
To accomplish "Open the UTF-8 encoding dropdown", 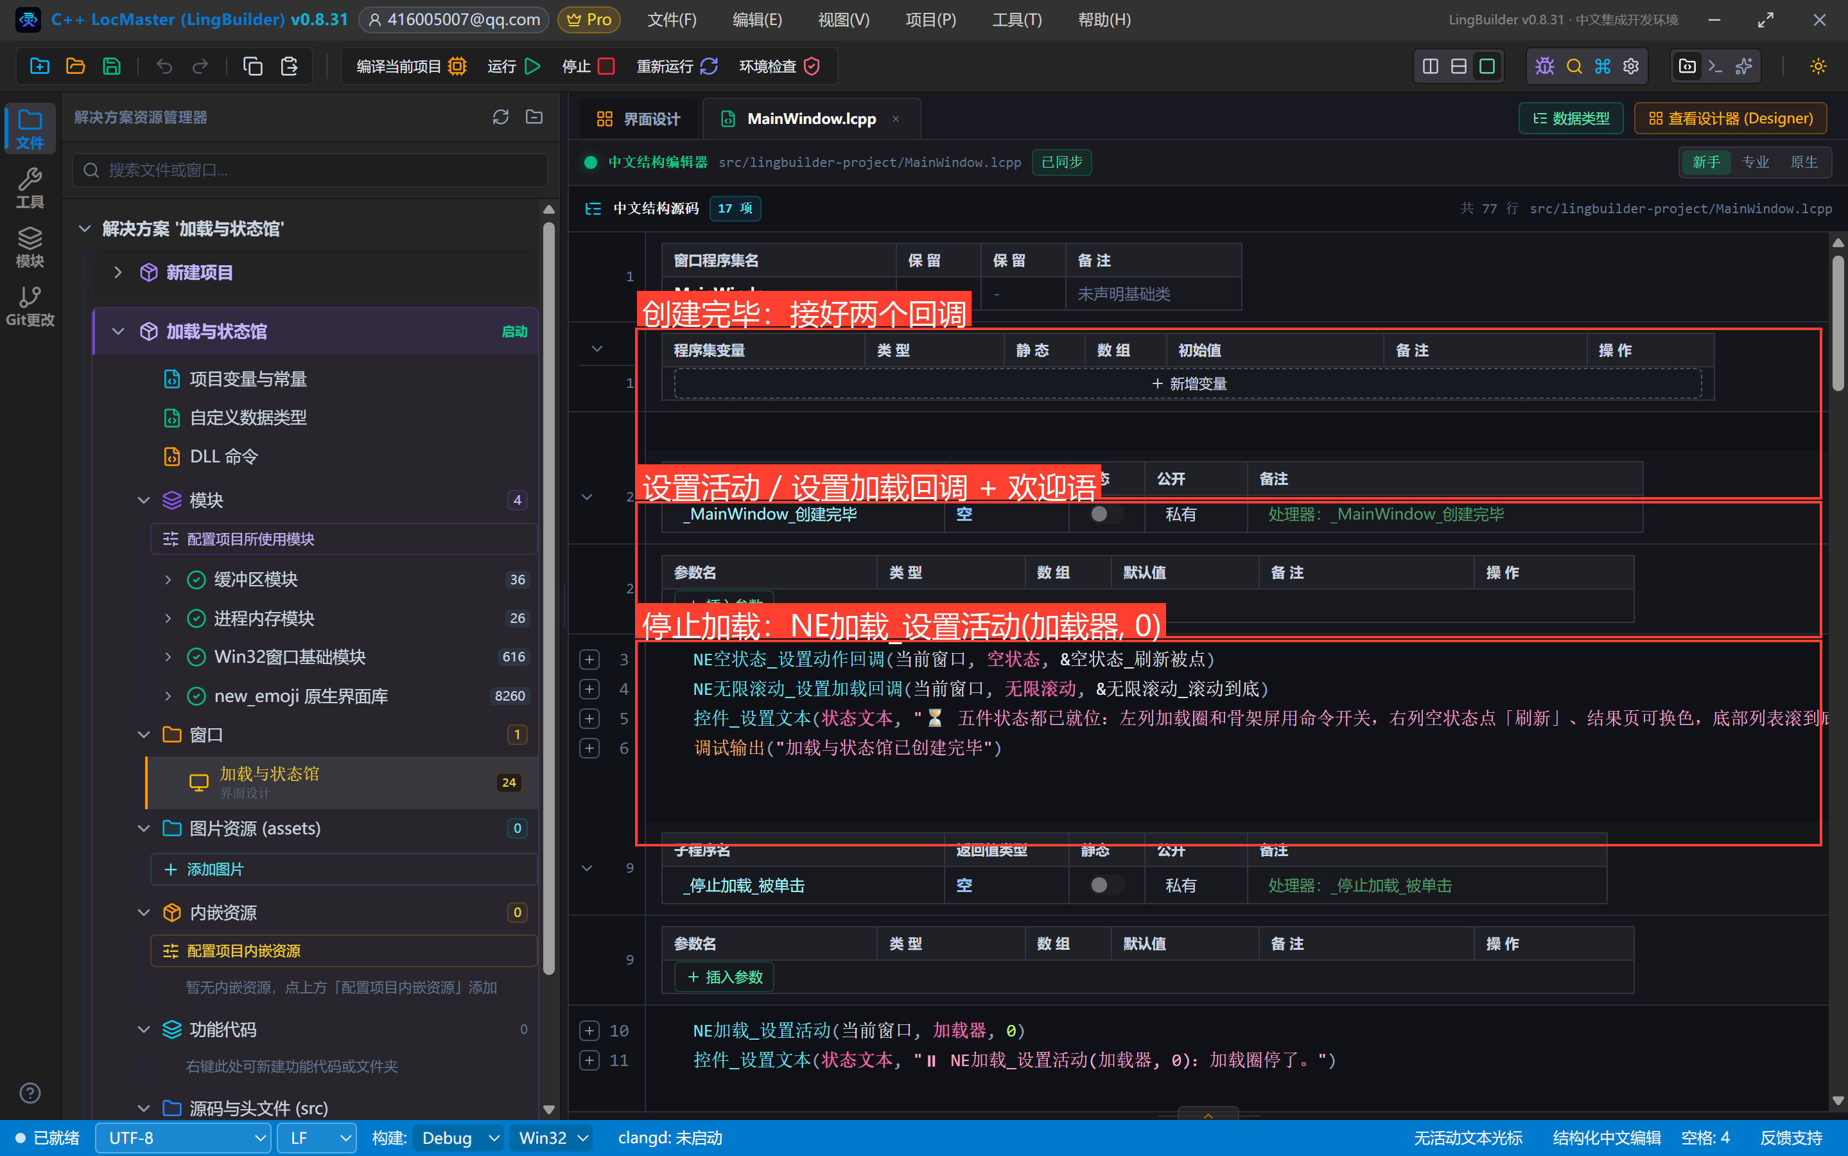I will coord(184,1137).
